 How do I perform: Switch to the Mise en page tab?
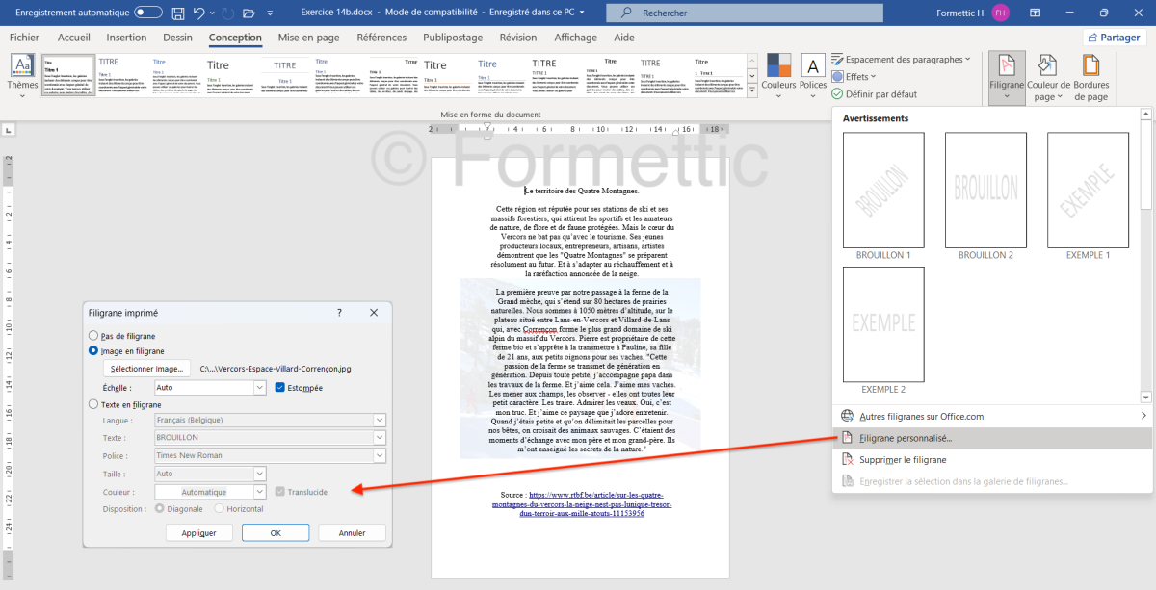[308, 38]
